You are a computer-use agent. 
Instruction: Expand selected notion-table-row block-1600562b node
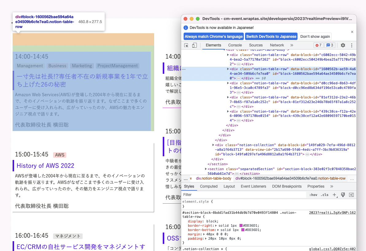(228, 69)
